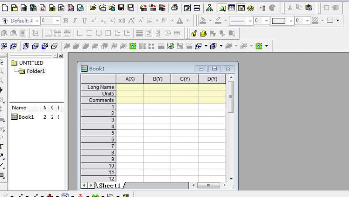Select the Comments row header
This screenshot has width=349, height=197.
click(x=99, y=100)
